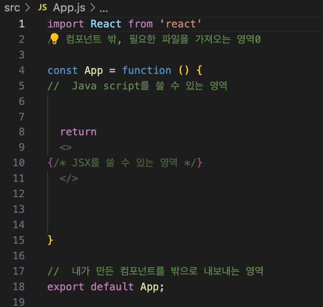Click 'App' in the const declaration
Screen dimensions: 323x307
click(x=94, y=71)
